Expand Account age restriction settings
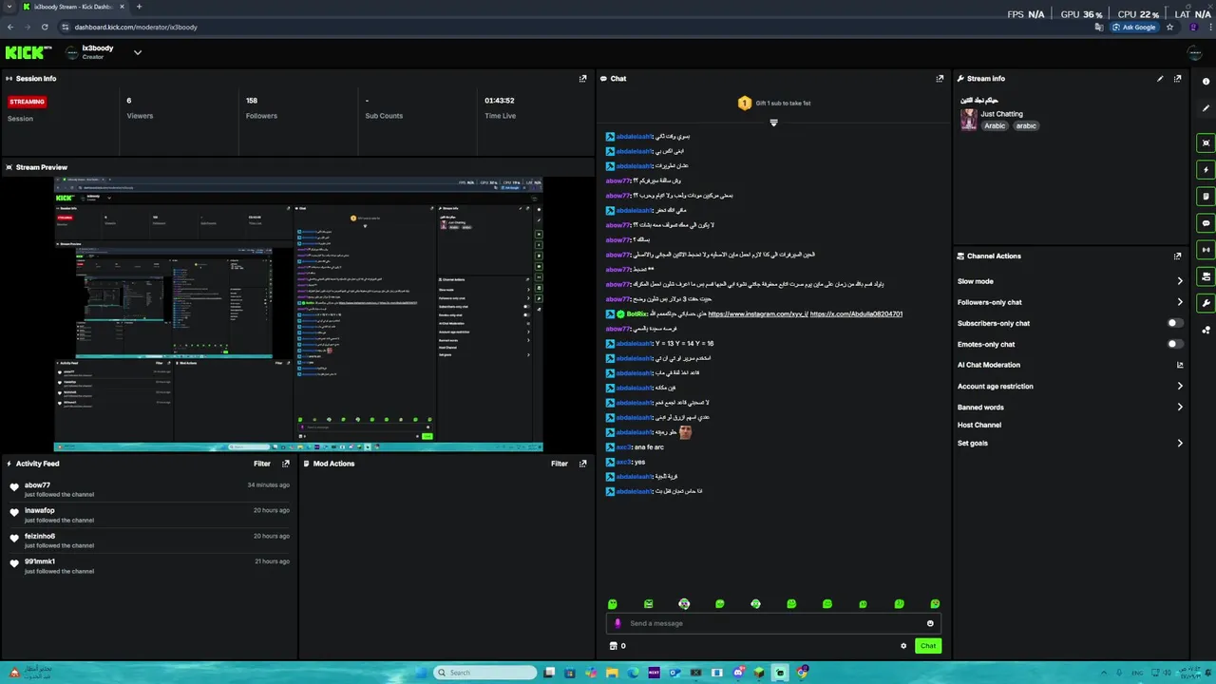1216x684 pixels. click(x=1180, y=386)
